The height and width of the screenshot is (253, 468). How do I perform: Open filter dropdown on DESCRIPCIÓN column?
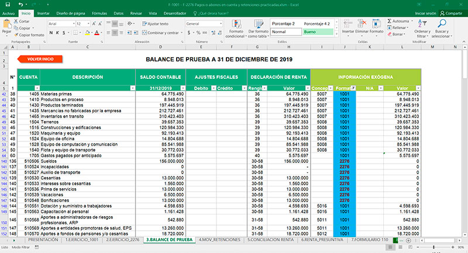(x=133, y=88)
